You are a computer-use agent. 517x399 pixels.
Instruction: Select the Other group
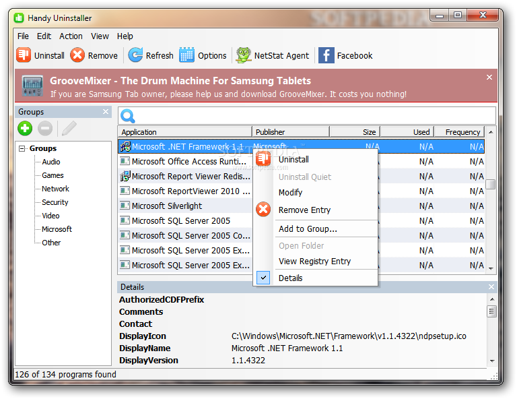tap(51, 243)
